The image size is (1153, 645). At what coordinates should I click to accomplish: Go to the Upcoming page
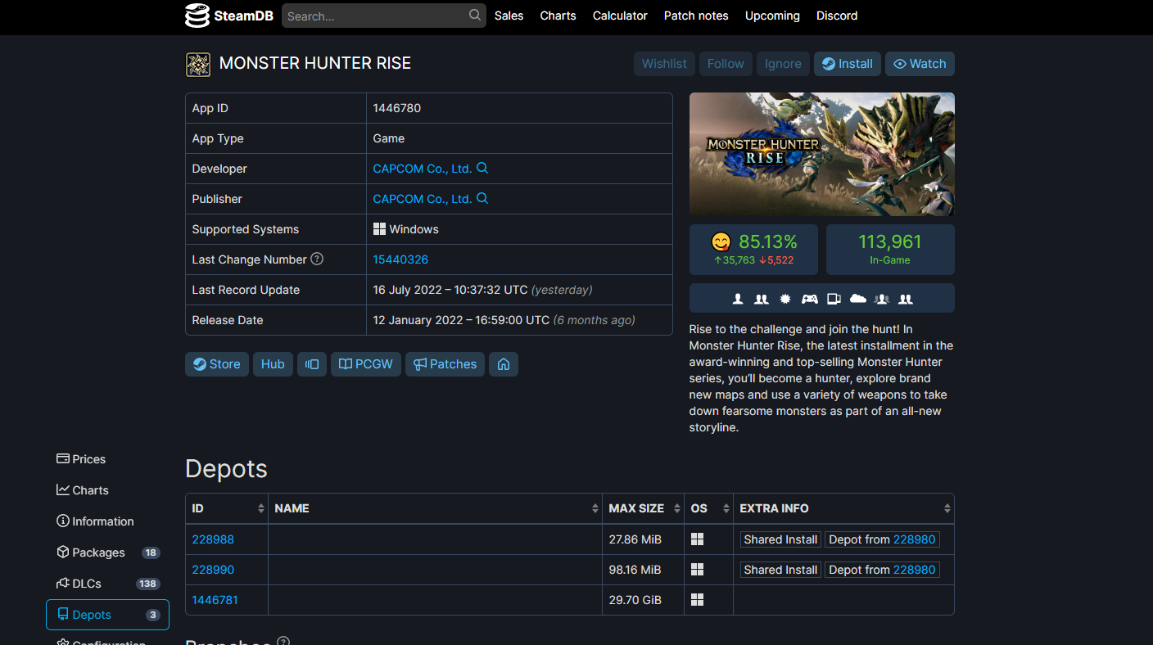click(772, 16)
